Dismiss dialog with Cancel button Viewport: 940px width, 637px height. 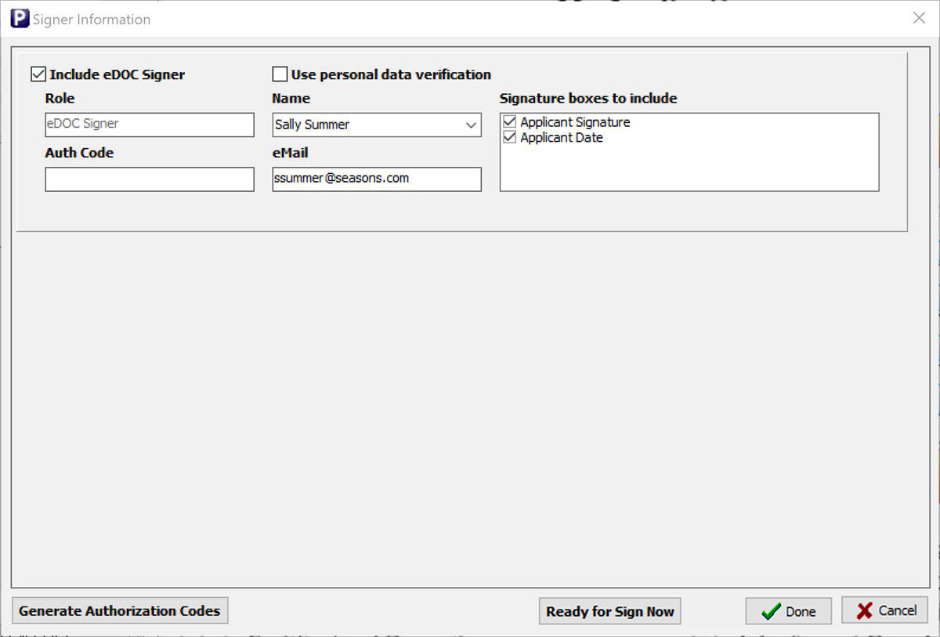885,610
